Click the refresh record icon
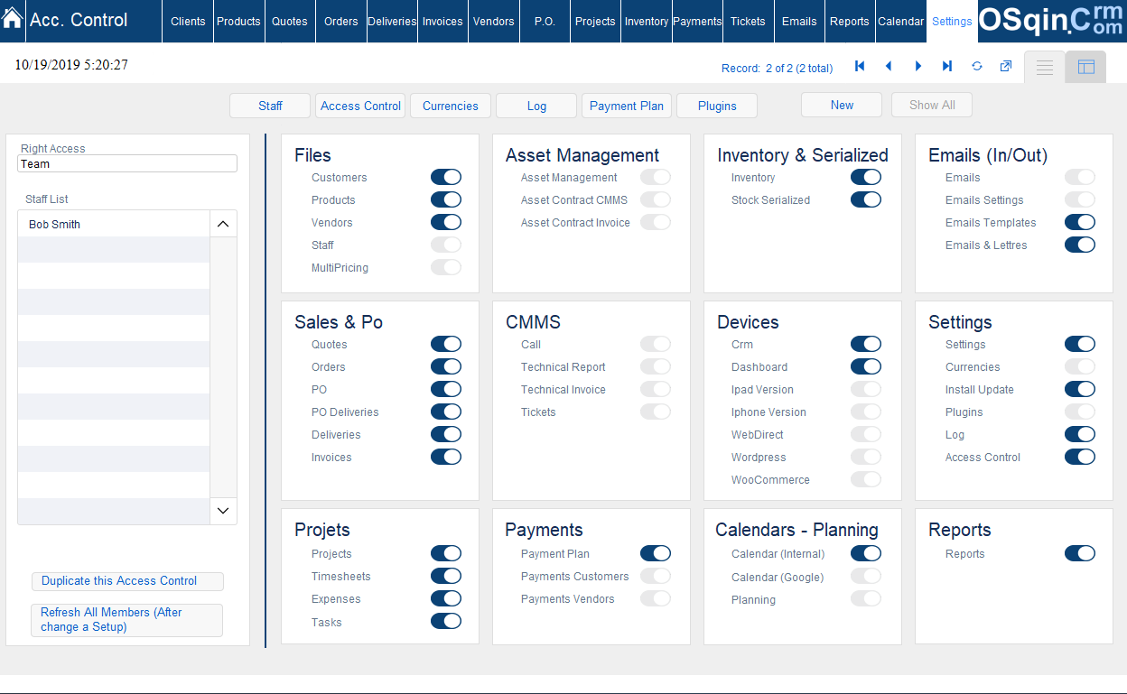 (976, 67)
